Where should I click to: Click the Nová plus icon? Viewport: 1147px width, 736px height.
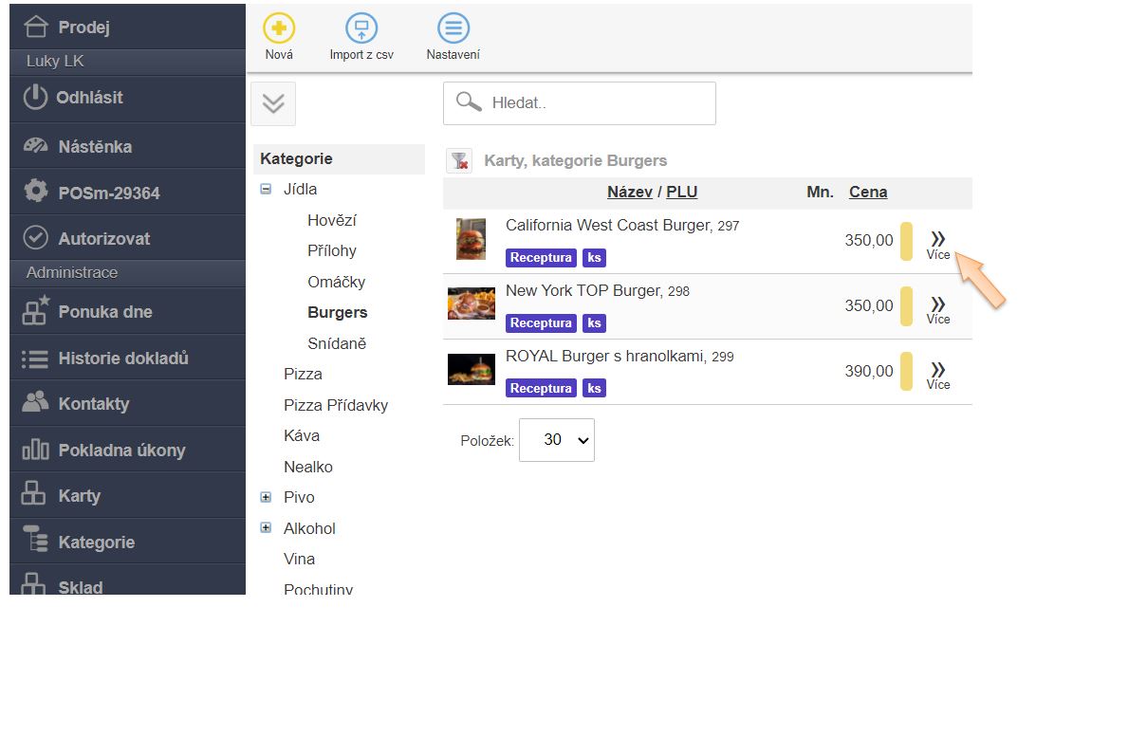point(279,28)
